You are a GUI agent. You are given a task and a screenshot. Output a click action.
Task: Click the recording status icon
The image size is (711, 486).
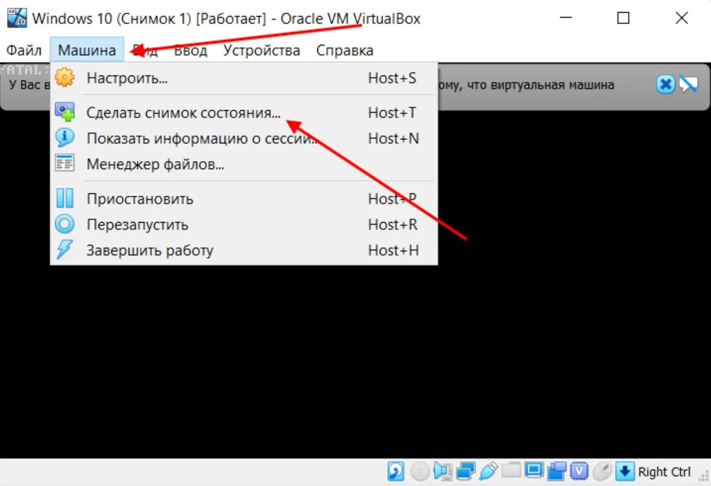pos(557,471)
